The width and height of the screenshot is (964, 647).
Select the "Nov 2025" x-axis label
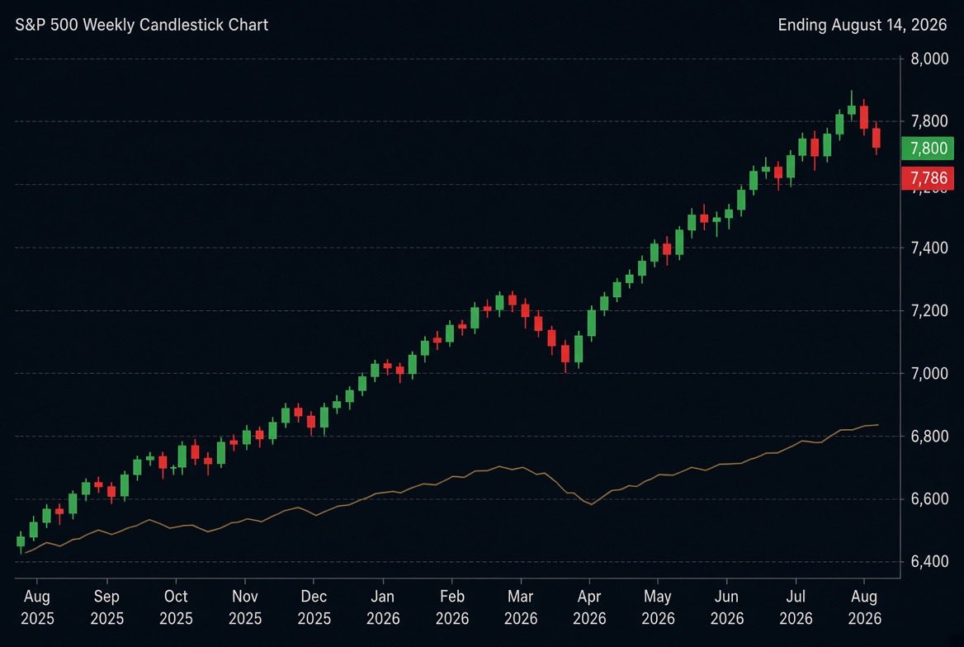[x=244, y=607]
